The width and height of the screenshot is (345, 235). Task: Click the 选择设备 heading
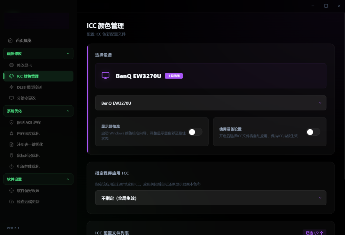tap(103, 55)
